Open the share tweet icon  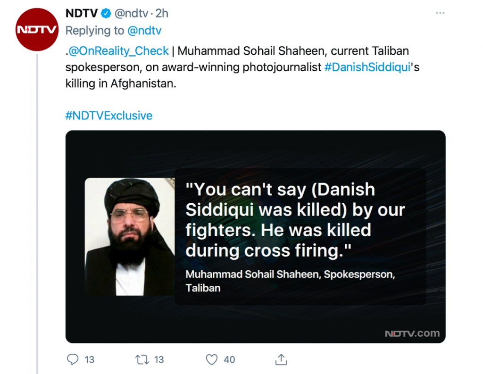click(x=282, y=359)
